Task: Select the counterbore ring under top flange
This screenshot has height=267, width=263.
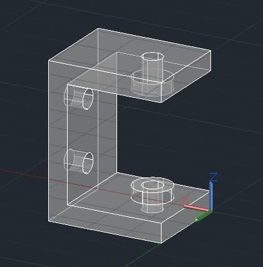Action: tap(152, 83)
